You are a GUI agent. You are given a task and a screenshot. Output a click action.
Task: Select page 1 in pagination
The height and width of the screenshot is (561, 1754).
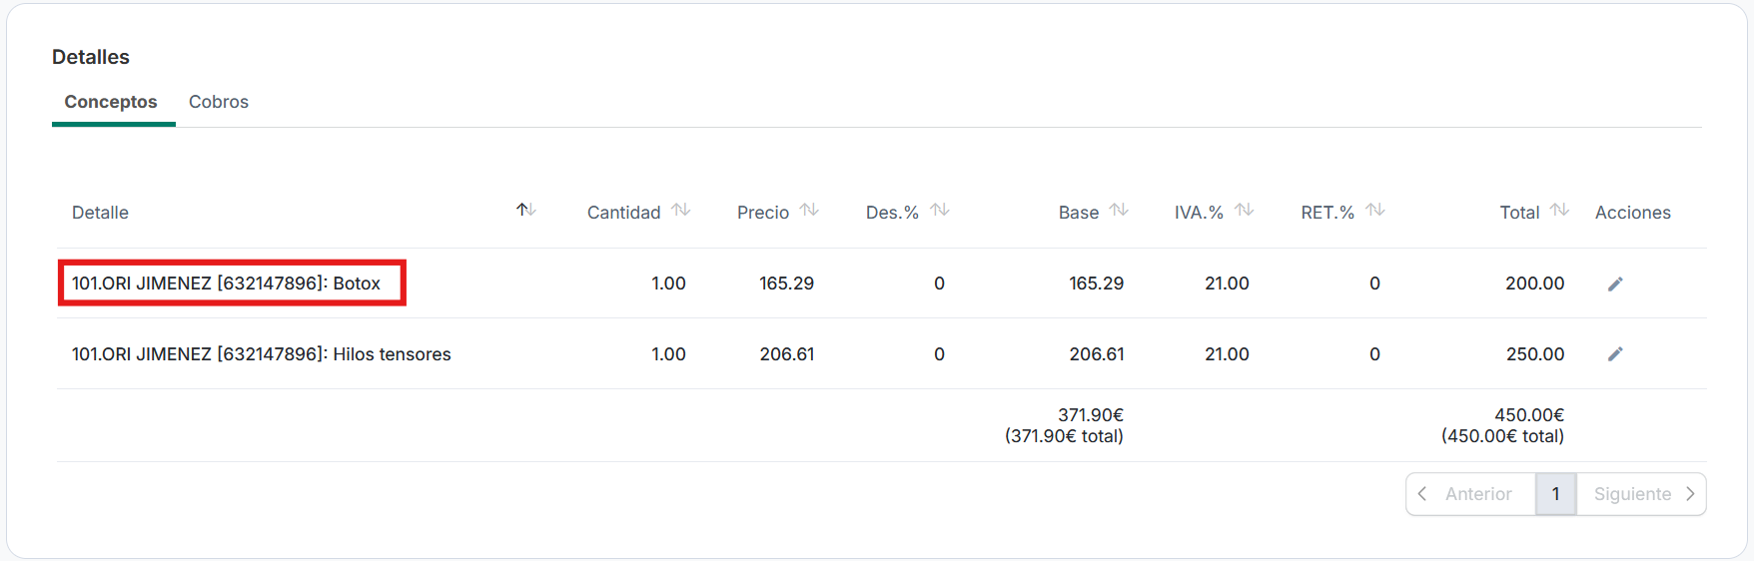[x=1555, y=494]
